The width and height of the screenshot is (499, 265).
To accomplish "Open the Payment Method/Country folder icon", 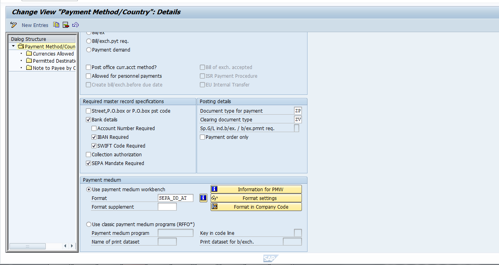I will tap(21, 46).
